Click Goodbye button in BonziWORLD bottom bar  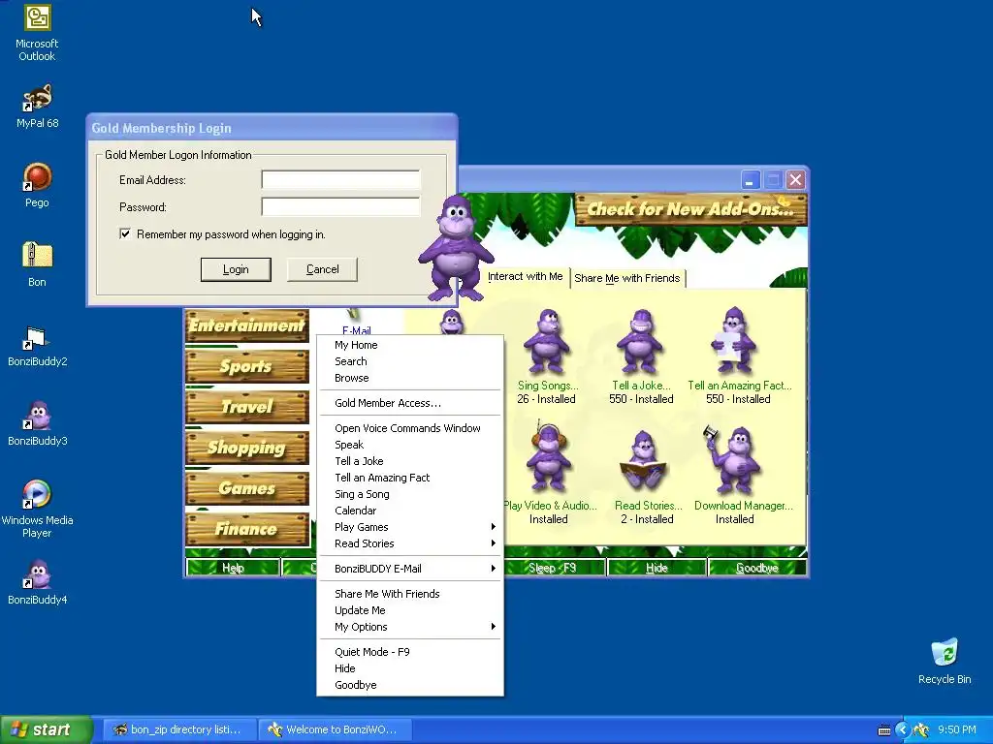coord(757,568)
